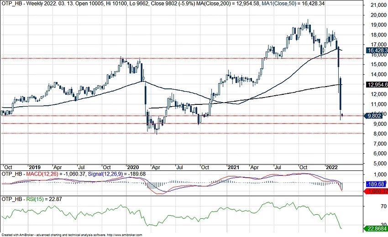
Task: Click the 16,428.3 MA50 price tag
Action: [x=377, y=50]
